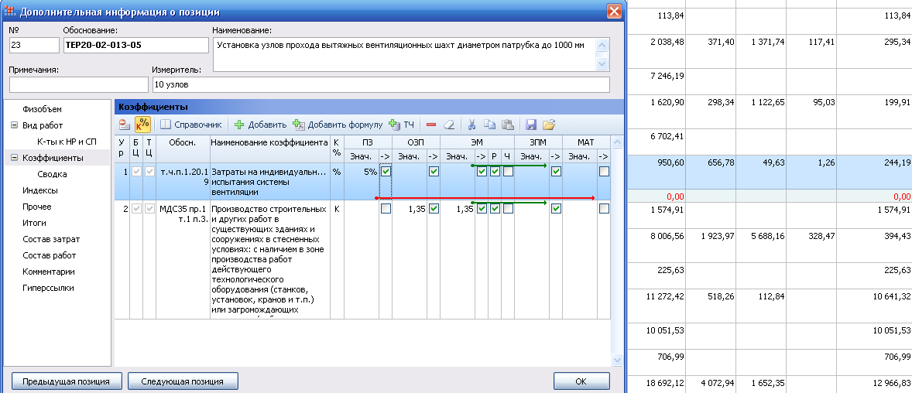The height and width of the screenshot is (393, 912).
Task: Click the Измеритель field '10 узлов'
Action: (x=381, y=84)
